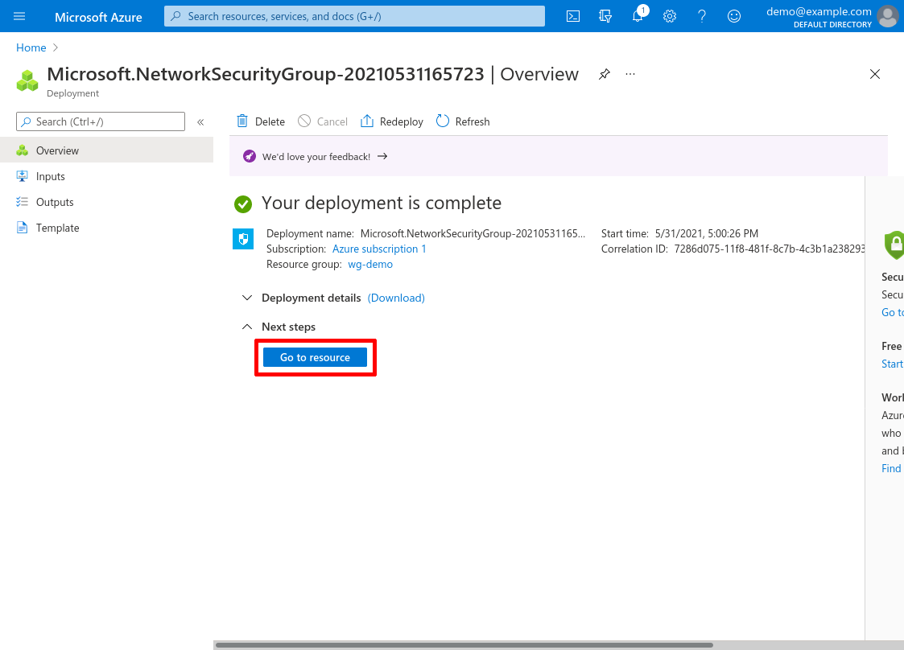Click the Microsoft Azure logo text
The height and width of the screenshot is (650, 904).
click(x=98, y=17)
